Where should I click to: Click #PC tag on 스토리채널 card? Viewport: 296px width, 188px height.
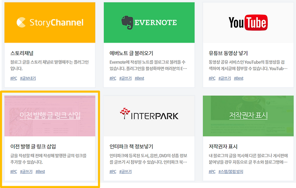(x=14, y=78)
